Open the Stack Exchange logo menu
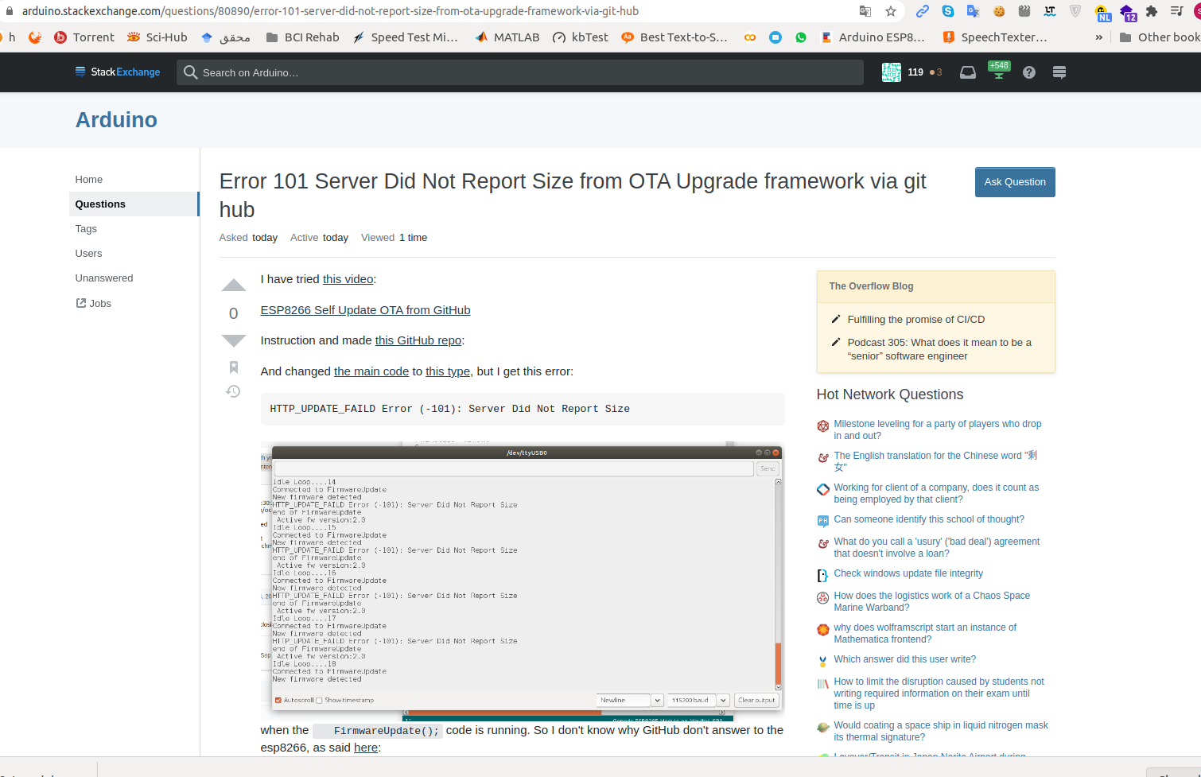 [118, 72]
